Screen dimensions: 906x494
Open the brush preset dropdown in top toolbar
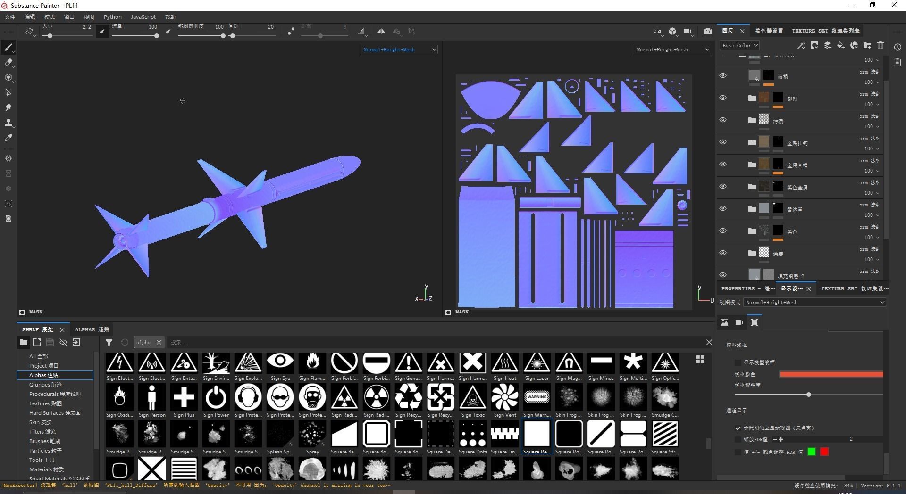30,32
